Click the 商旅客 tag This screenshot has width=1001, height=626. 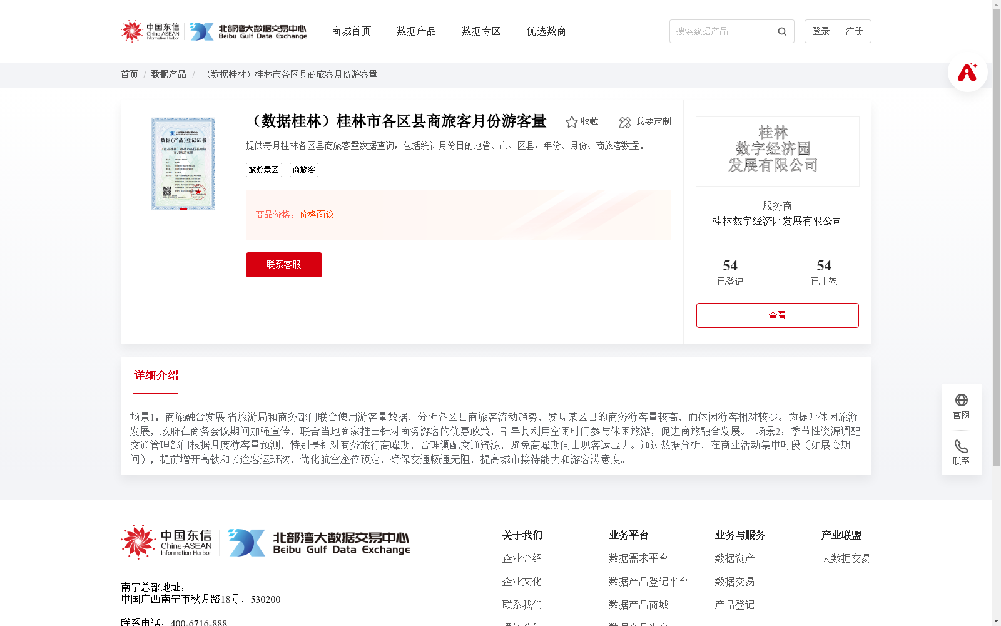(x=304, y=170)
